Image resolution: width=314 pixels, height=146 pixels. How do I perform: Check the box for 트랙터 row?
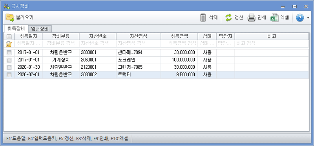point(9,75)
